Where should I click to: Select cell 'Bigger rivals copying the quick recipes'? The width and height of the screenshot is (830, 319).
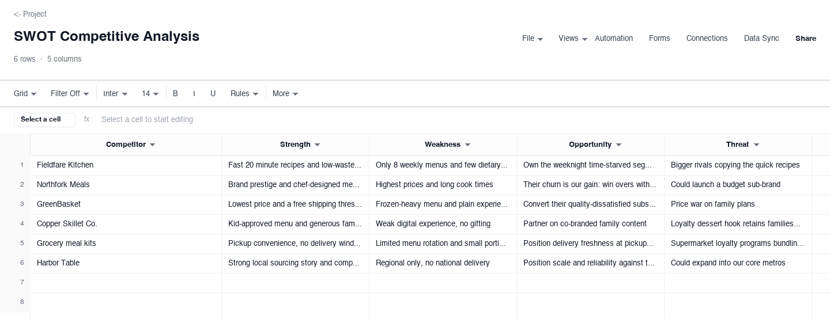pos(738,165)
